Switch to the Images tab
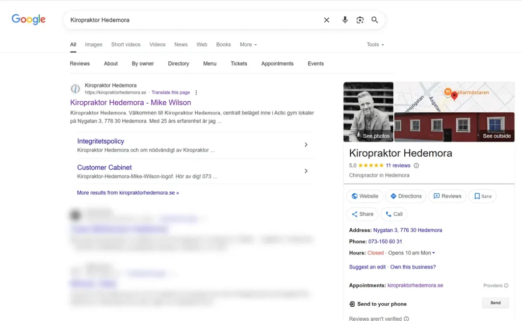Viewport: 522px width, 321px height. click(x=93, y=45)
